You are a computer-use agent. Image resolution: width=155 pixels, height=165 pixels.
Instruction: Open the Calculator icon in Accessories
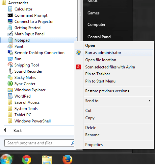(10, 9)
